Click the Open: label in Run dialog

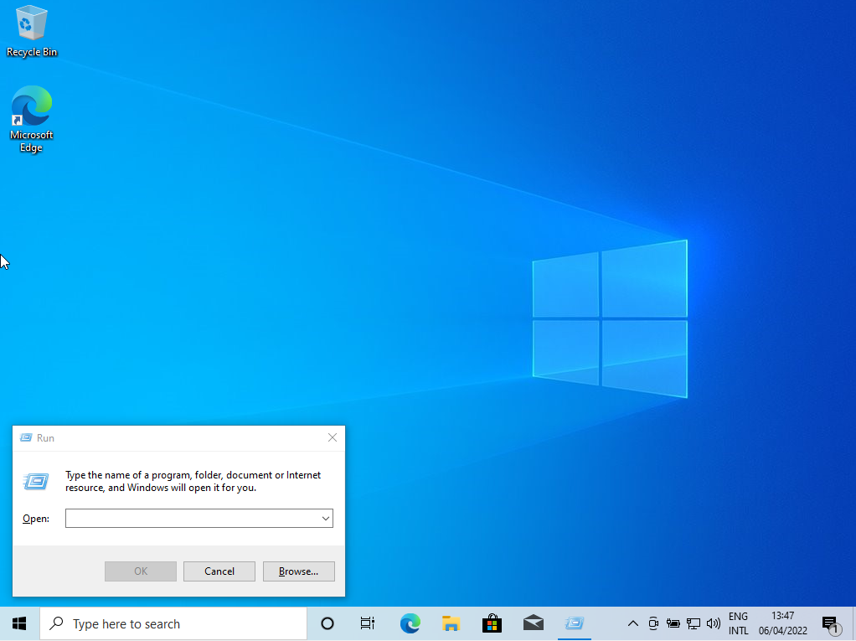(x=36, y=518)
